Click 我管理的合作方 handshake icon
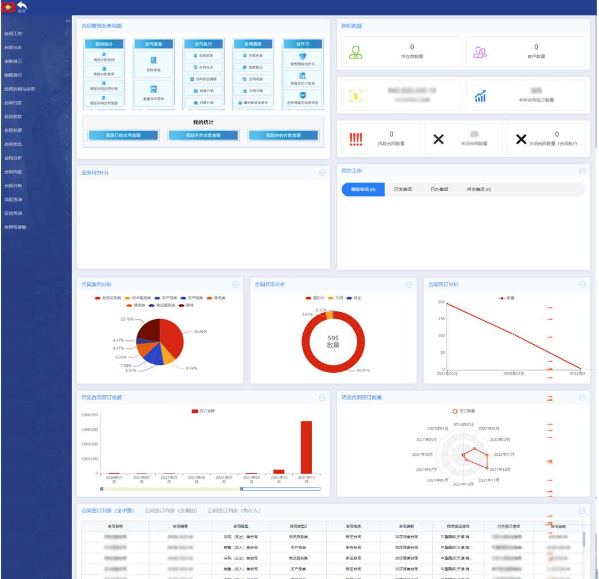This screenshot has width=599, height=579. tap(303, 57)
